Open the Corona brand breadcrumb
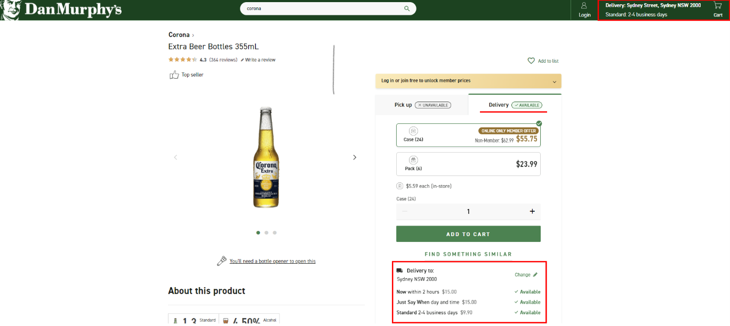 [x=179, y=35]
